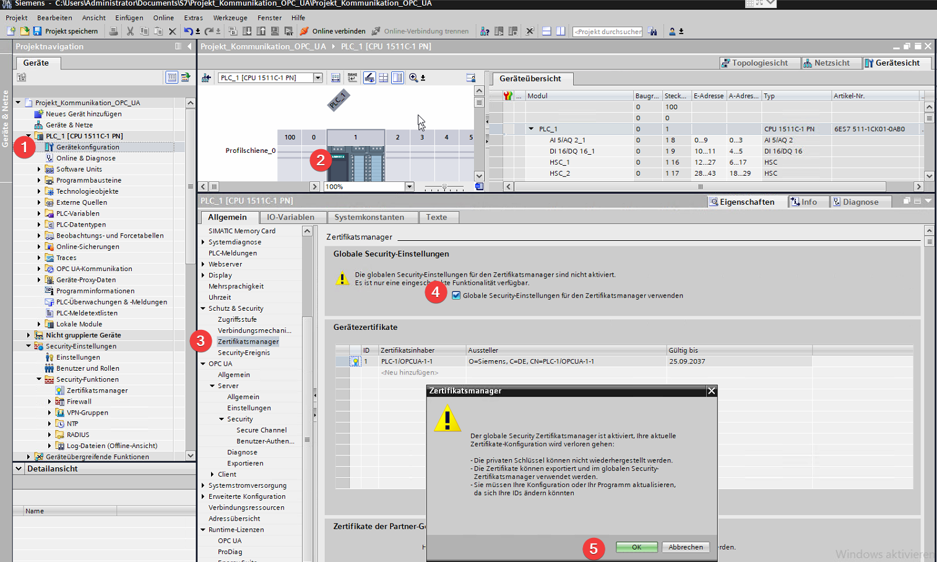Click the start simulation icon
937x562 pixels.
point(275,31)
